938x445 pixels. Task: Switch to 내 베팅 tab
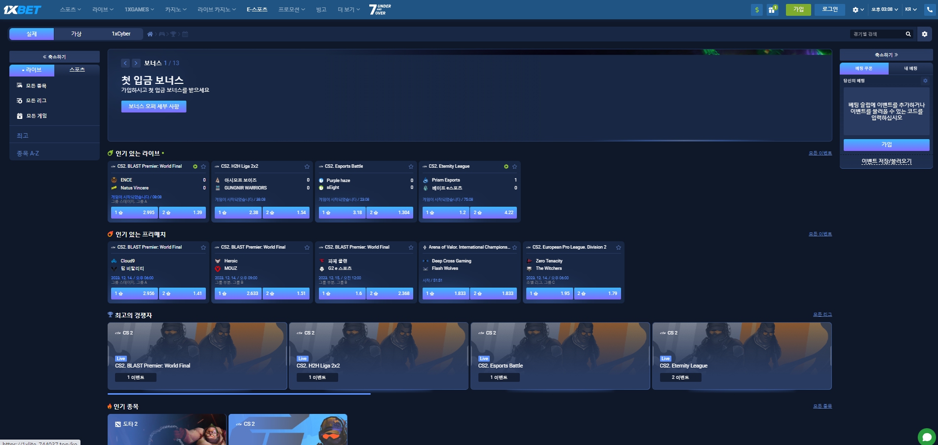point(910,69)
